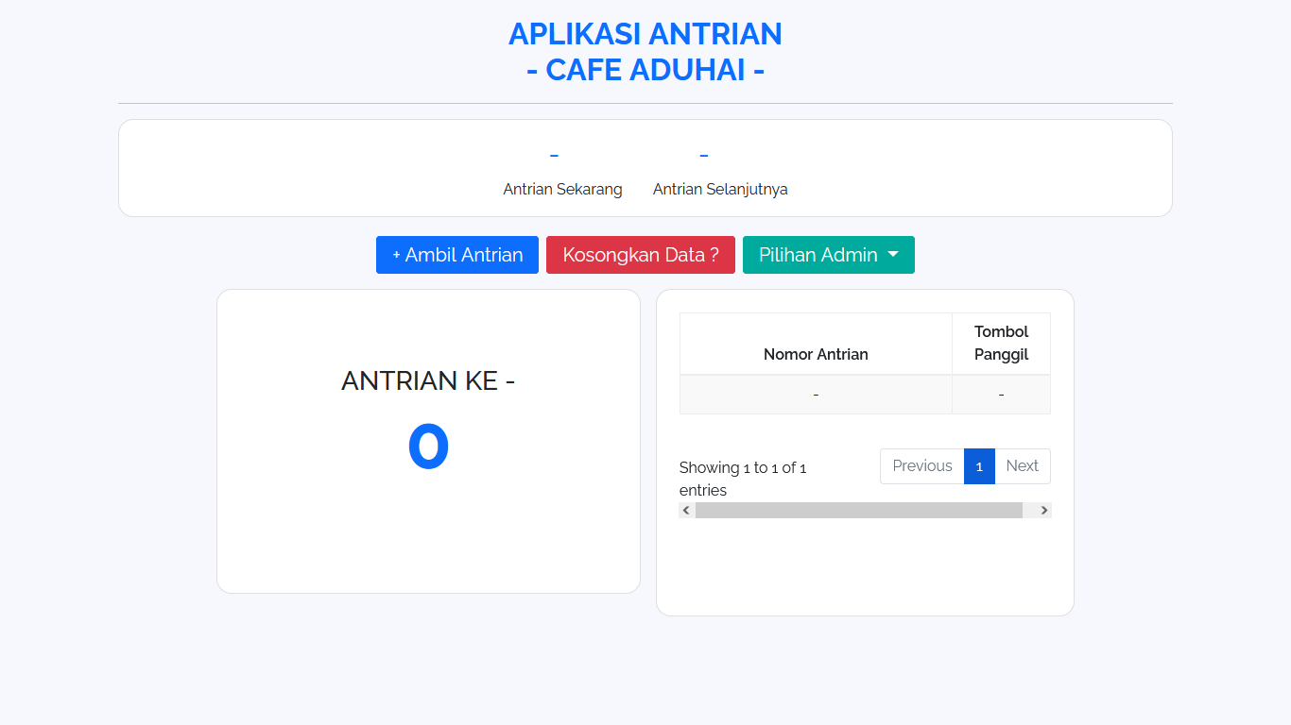Image resolution: width=1291 pixels, height=725 pixels.
Task: Click the right arrow of horizontal scrollbar
Action: [x=1043, y=511]
